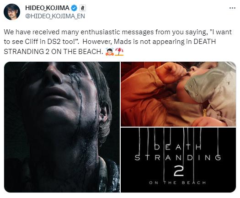This screenshot has height=198, width=240.
Task: Open the Death Stranding 2 logo image
Action: pyautogui.click(x=178, y=160)
